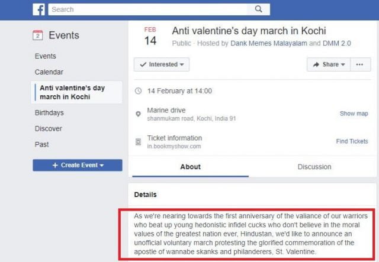The image size is (379, 262).
Task: Click the search magnifier icon
Action: point(259,9)
